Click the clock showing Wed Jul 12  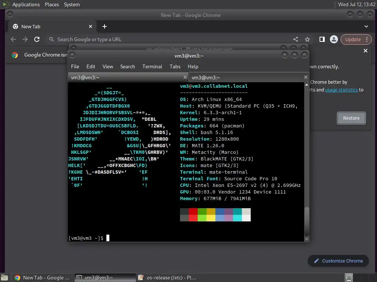coord(357,4)
